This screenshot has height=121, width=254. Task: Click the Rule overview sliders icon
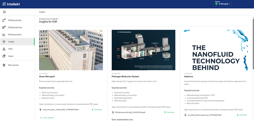coord(4,65)
